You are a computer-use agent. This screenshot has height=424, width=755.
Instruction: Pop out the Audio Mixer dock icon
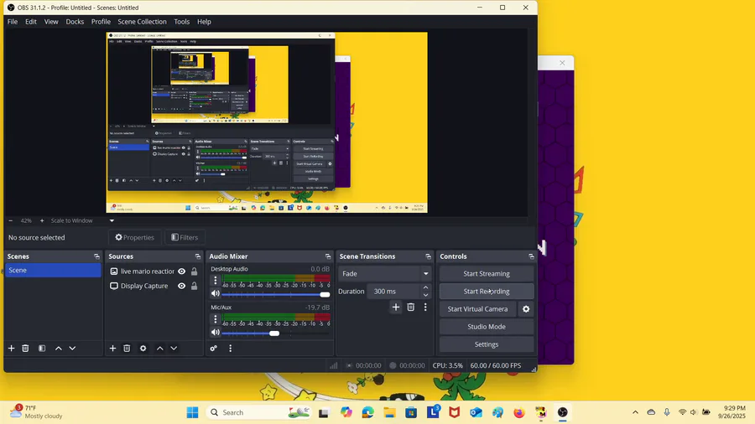click(x=328, y=256)
